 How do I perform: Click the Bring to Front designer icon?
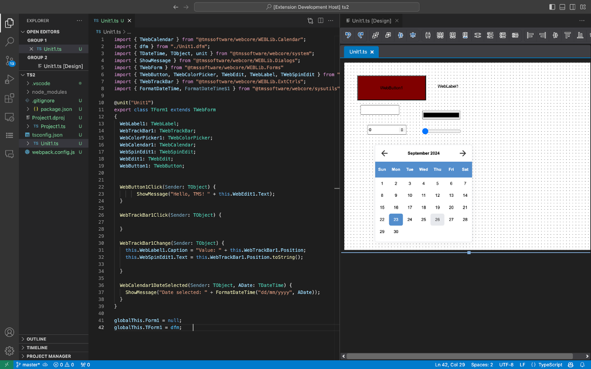pyautogui.click(x=375, y=35)
